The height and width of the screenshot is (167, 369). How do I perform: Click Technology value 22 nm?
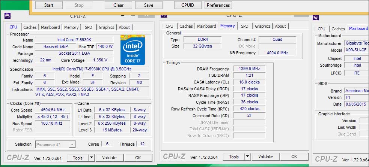coord(46,60)
